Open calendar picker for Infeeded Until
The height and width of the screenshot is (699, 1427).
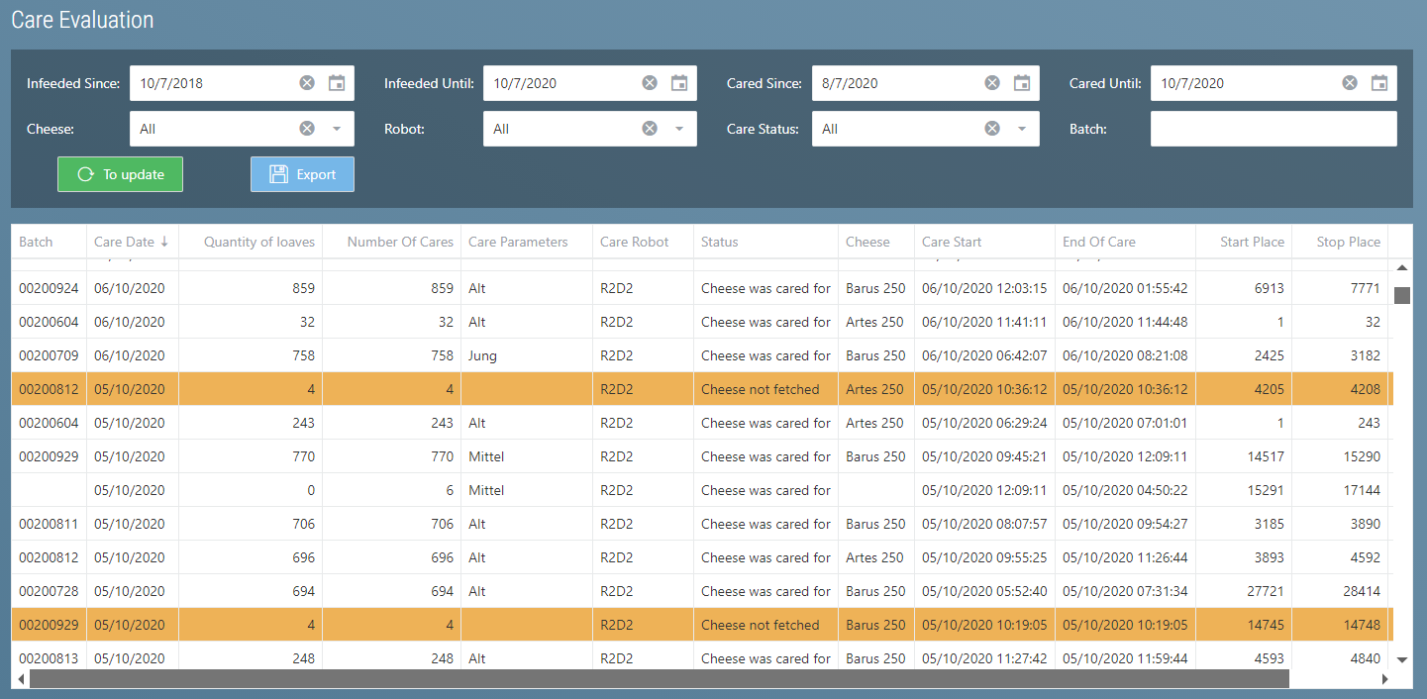coord(679,83)
